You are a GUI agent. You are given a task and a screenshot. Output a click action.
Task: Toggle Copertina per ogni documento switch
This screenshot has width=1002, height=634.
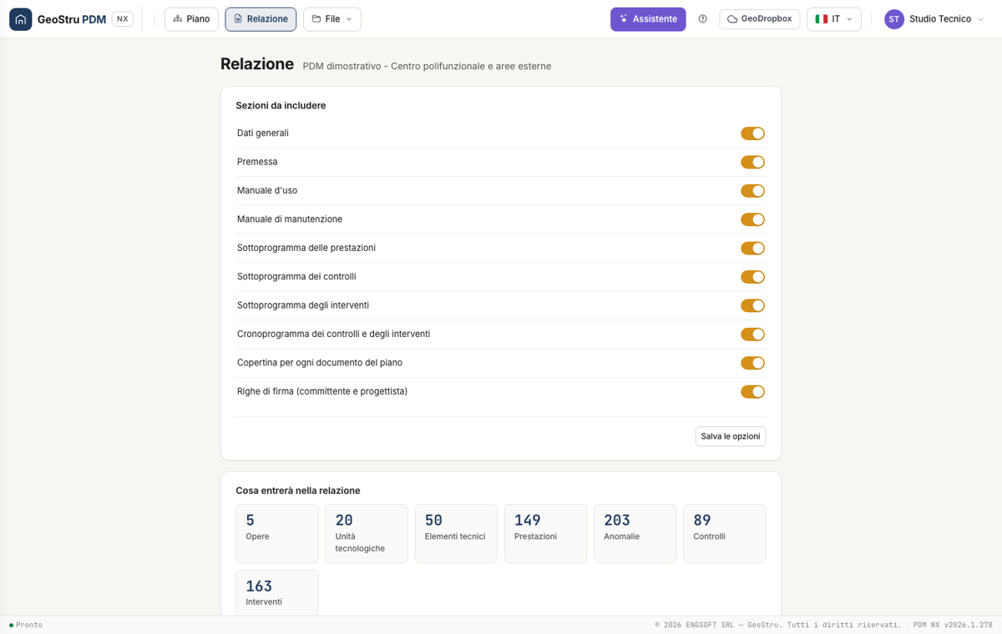[x=752, y=363]
